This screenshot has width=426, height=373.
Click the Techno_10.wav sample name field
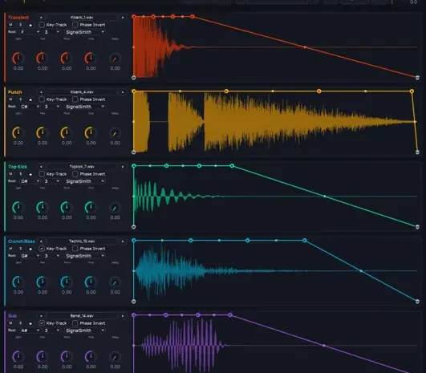coord(82,241)
